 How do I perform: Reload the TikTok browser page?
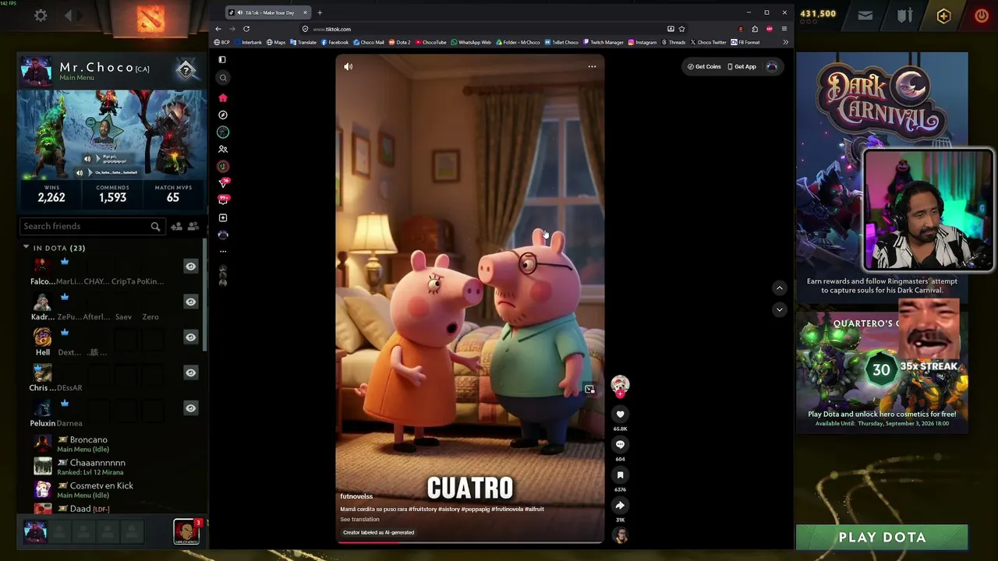coord(246,29)
